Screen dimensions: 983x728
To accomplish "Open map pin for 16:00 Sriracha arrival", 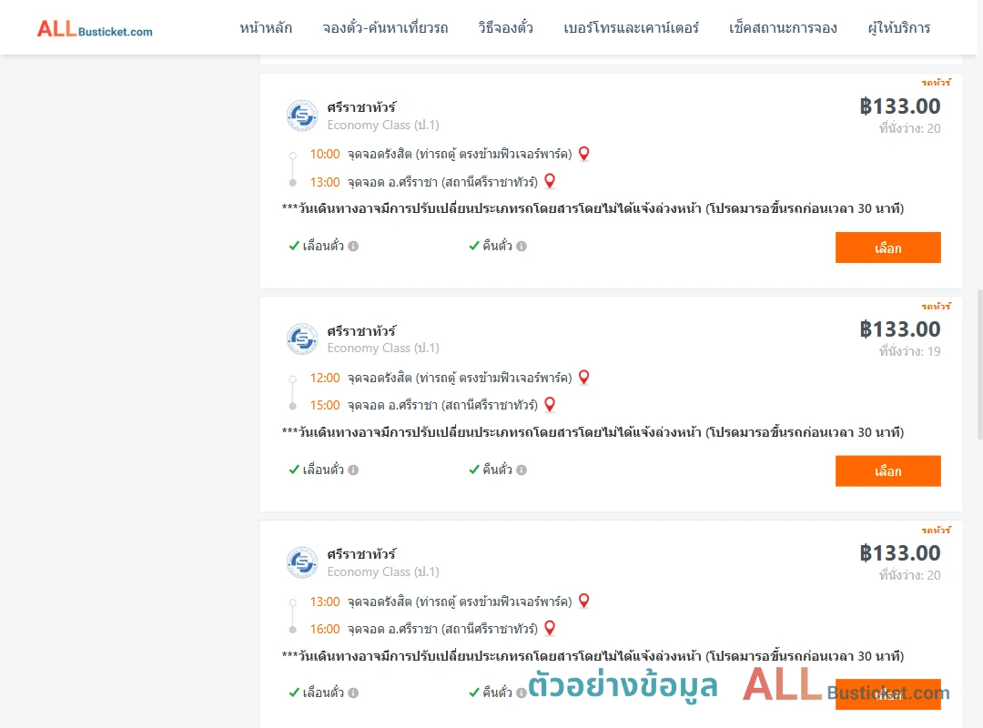I will click(x=550, y=628).
